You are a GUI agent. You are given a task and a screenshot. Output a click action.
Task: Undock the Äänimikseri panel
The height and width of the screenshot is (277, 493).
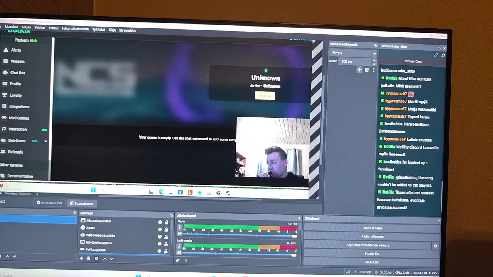[299, 218]
